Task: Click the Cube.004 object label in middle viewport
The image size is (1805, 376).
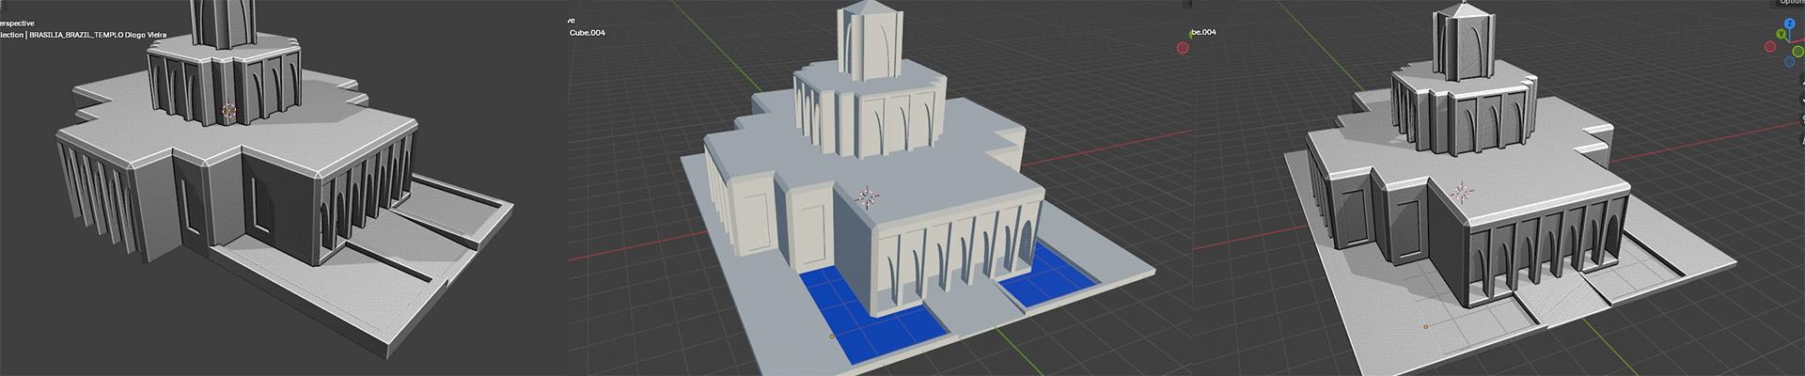Action: click(x=588, y=33)
